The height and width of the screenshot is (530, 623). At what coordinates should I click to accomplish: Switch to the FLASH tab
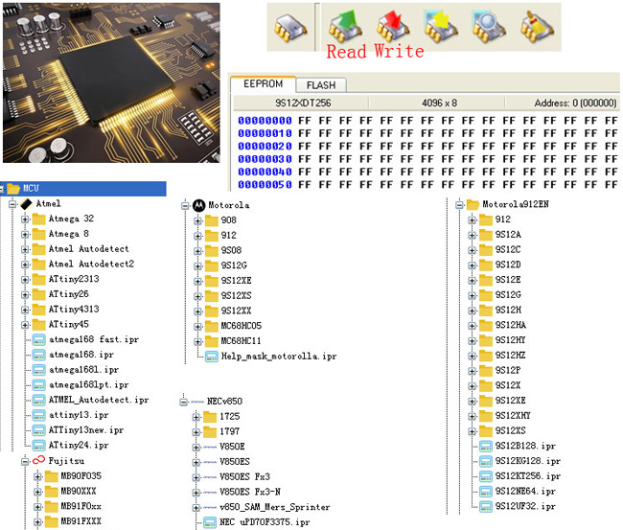(x=321, y=85)
